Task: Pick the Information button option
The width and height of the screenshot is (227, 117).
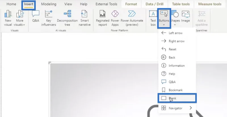Action: (177, 66)
